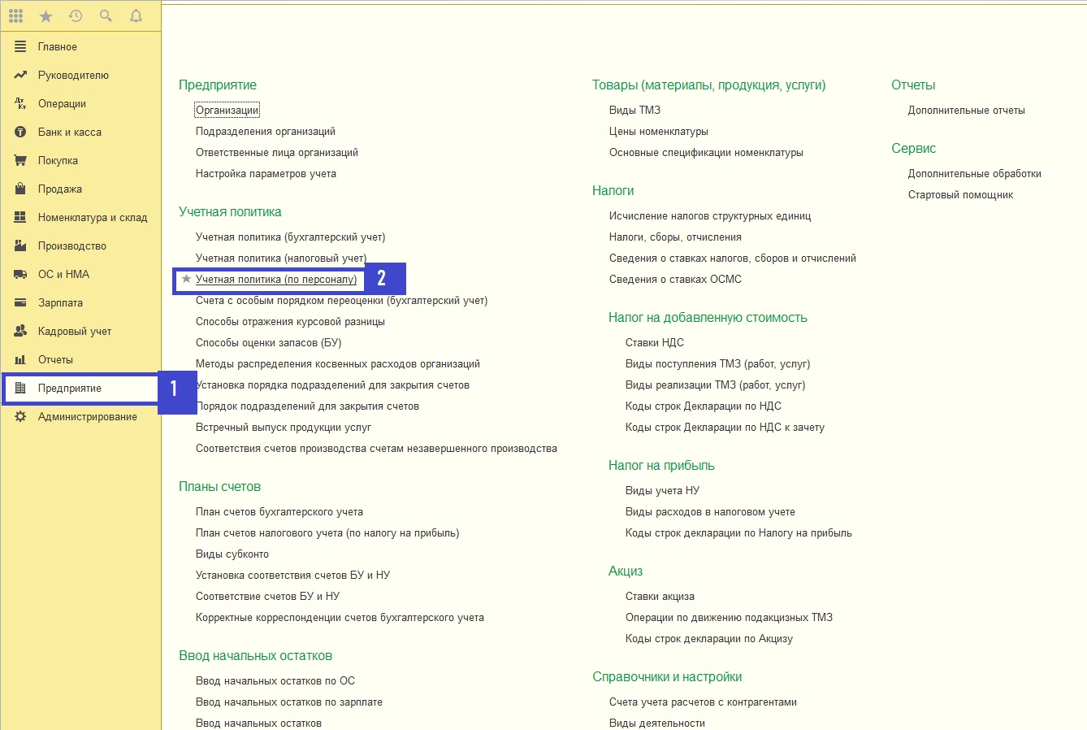Open Ответственные лица организаций

(x=277, y=152)
